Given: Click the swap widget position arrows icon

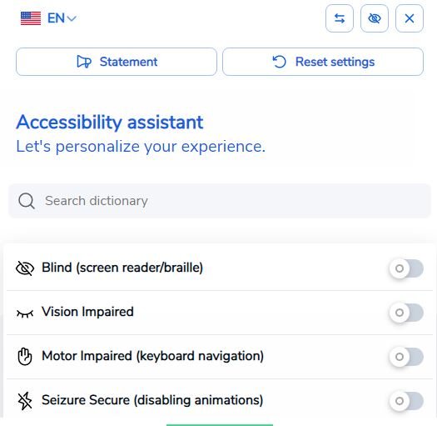Looking at the screenshot, I should (340, 18).
